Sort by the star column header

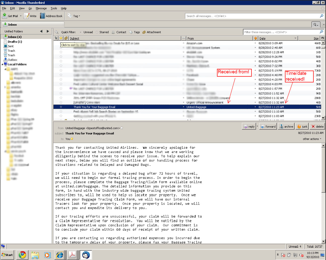[x=61, y=38]
